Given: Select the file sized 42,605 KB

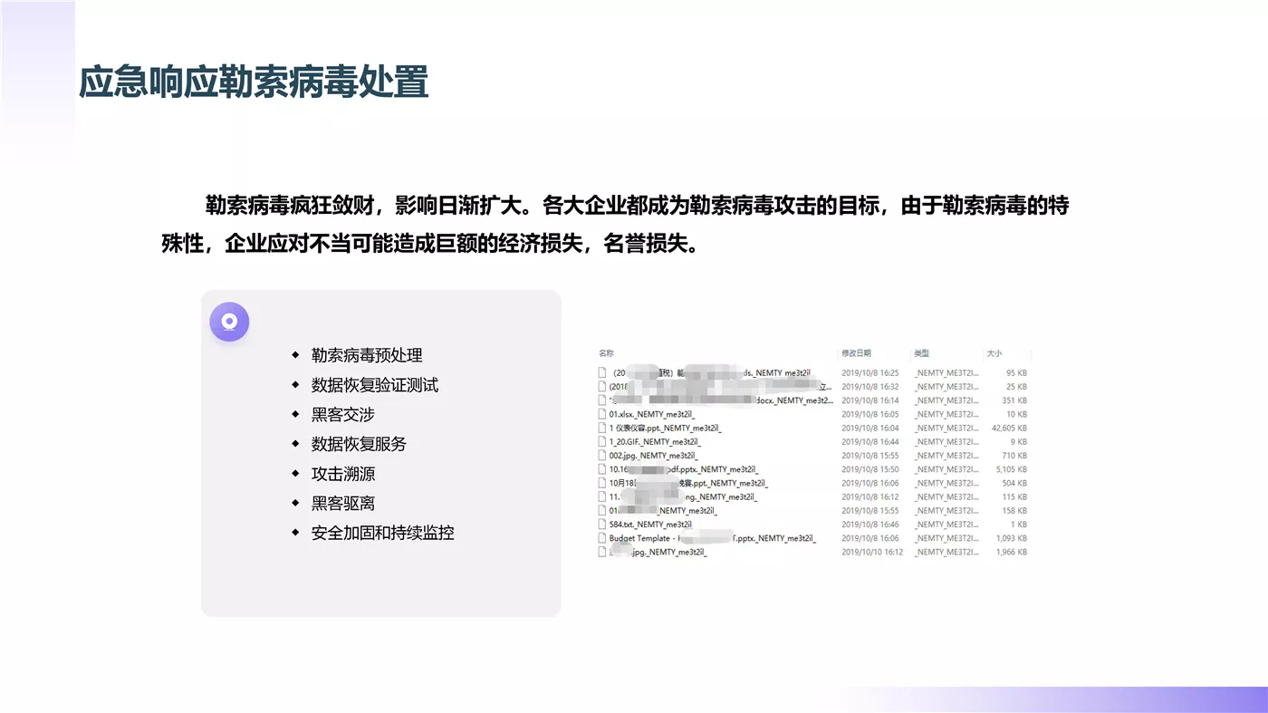Looking at the screenshot, I should pyautogui.click(x=813, y=428).
